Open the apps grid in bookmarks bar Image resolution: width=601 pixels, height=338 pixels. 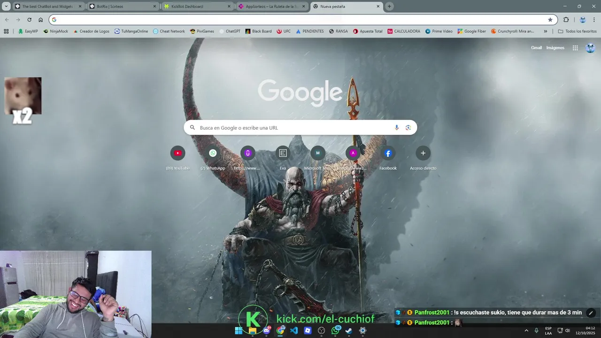point(6,31)
